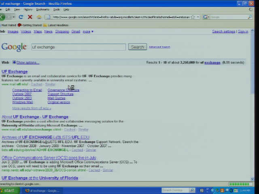Open back/forward history dropdown arrow
Screen dimensions: 259x194
click(x=14, y=17)
